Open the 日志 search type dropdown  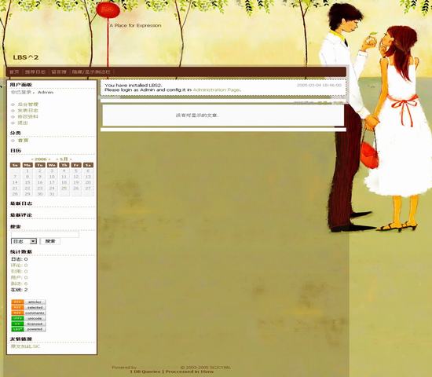[x=24, y=241]
